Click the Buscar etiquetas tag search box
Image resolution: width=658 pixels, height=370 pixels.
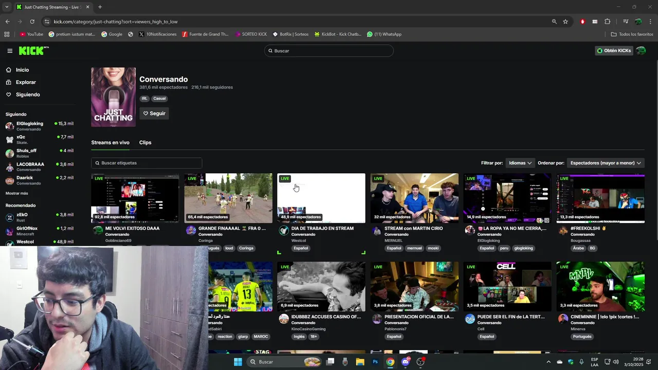147,163
